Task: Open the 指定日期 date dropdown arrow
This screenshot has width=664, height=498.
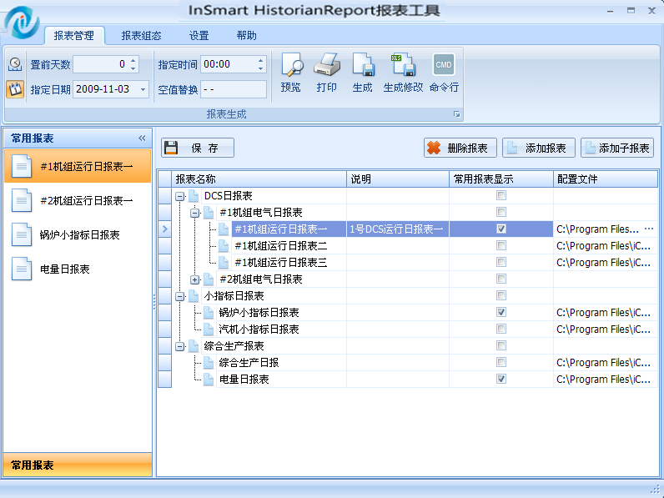Action: (x=143, y=89)
